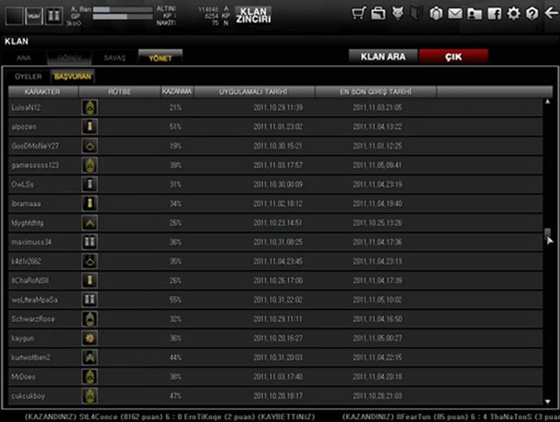Open the ÜYELER sub-tab

tap(28, 76)
